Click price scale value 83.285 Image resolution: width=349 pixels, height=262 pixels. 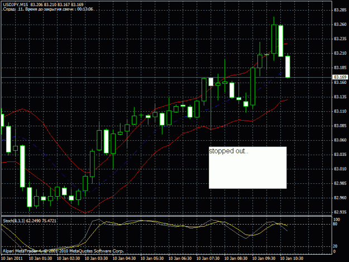[340, 10]
